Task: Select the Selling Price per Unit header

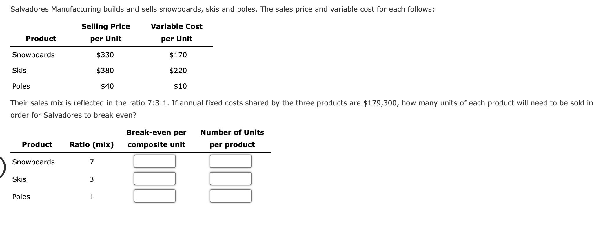Action: 106,32
